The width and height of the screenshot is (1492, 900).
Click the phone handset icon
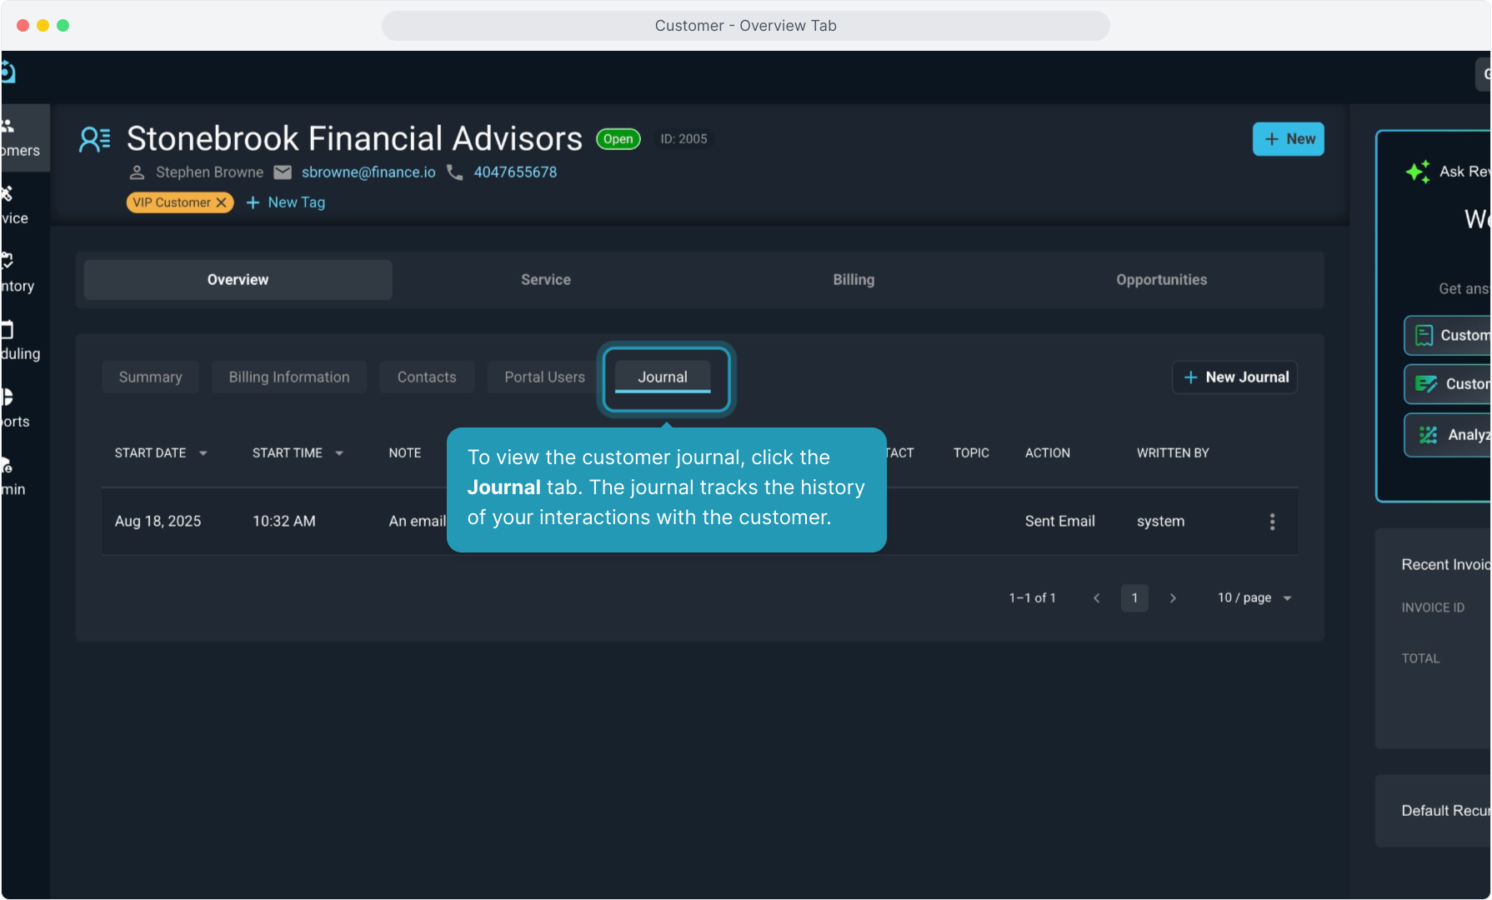pos(455,172)
